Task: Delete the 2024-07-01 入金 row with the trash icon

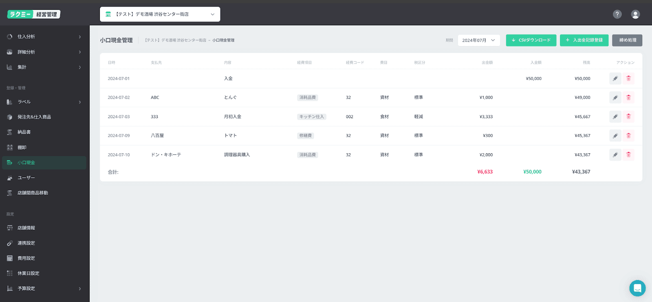Action: click(628, 78)
